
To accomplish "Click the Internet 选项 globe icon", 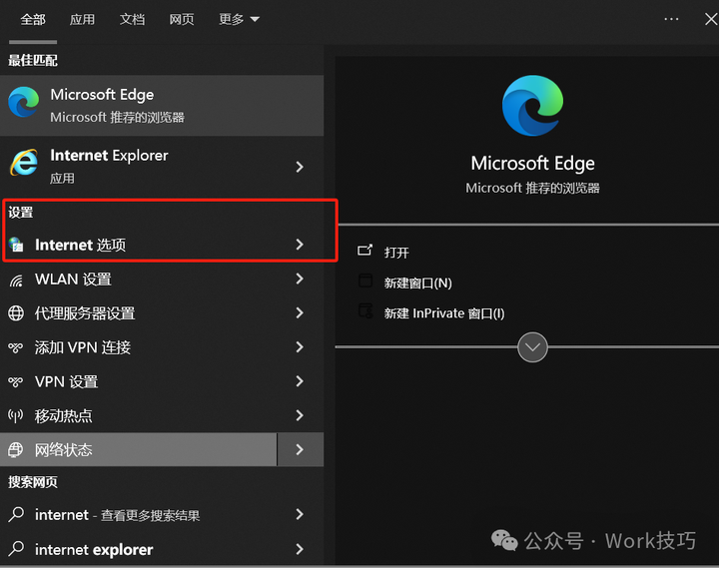I will pyautogui.click(x=16, y=245).
